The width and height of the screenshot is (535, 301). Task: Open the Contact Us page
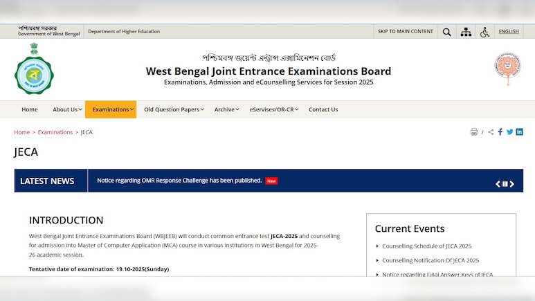(323, 109)
